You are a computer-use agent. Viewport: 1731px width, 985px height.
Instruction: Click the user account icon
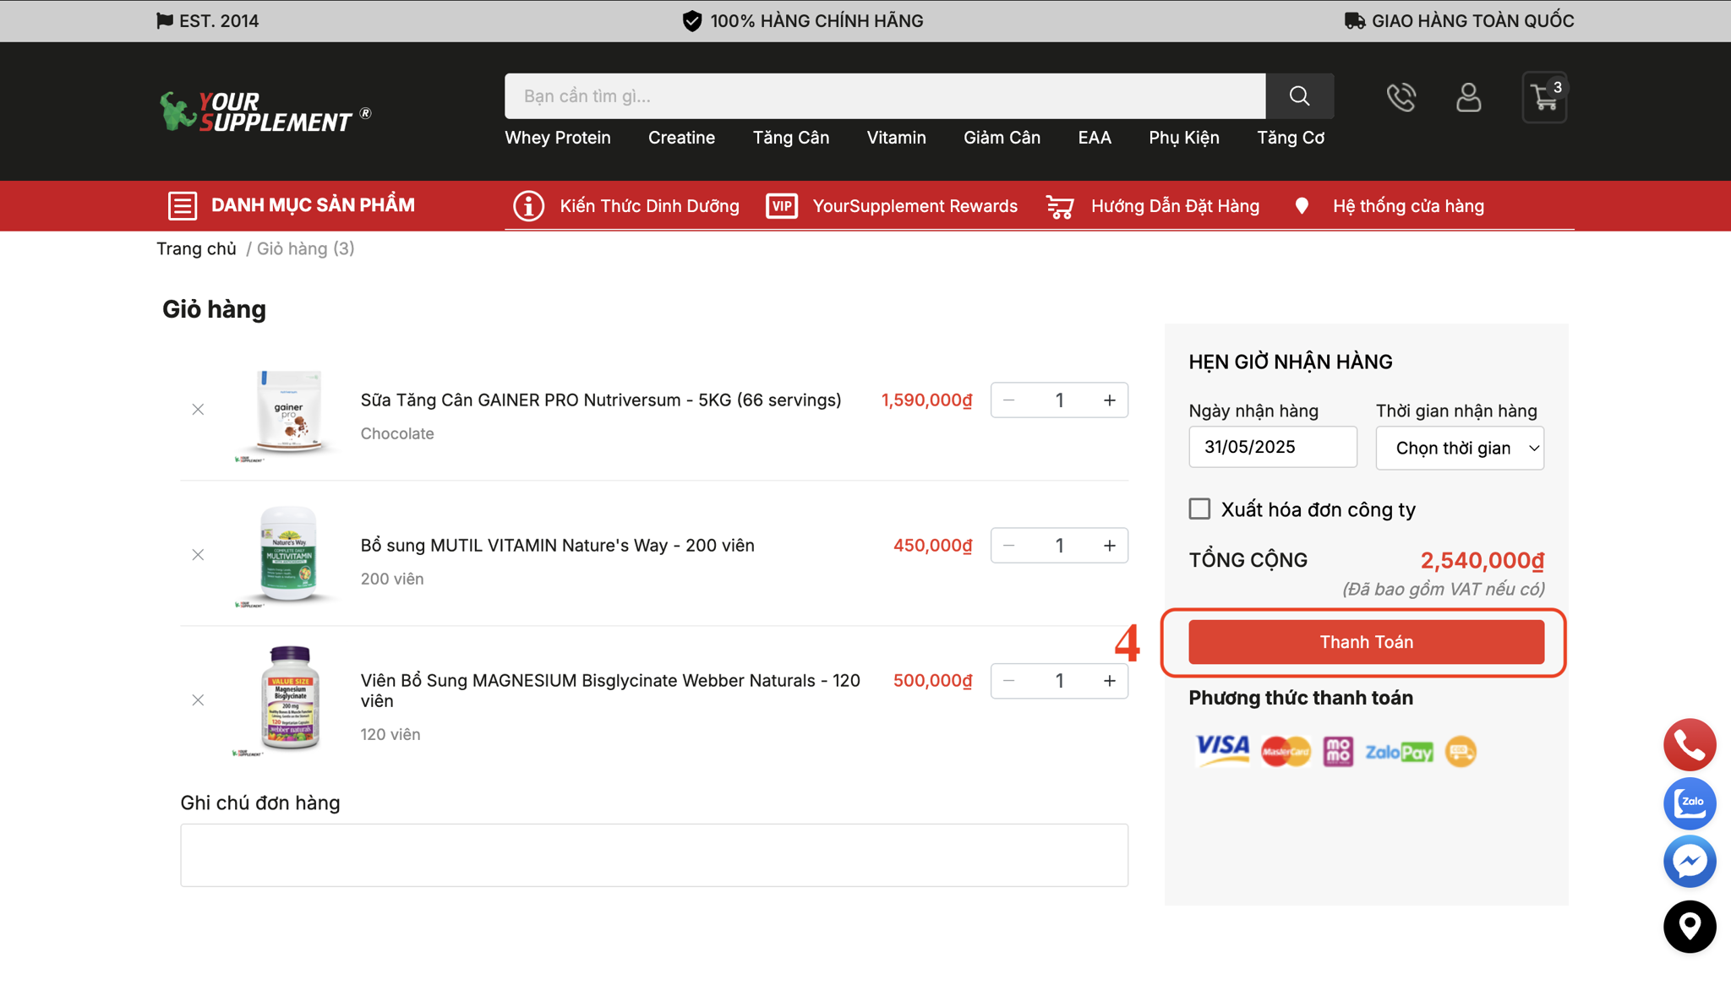[x=1468, y=97]
